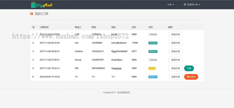Click address kdls;ajfklafkasld
234x108 pixels.
coord(119,43)
